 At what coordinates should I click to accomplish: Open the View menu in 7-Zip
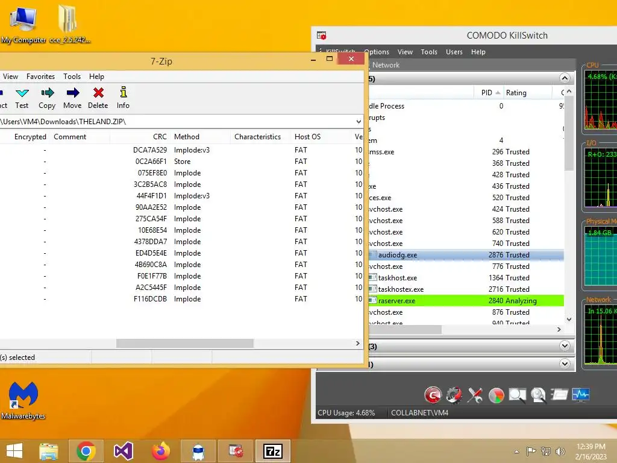(x=10, y=77)
